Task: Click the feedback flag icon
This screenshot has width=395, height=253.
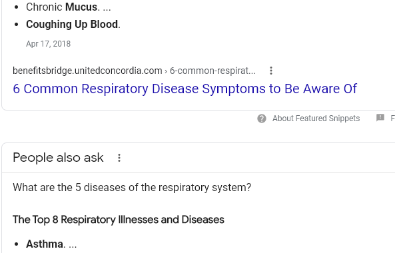Action: coord(380,118)
